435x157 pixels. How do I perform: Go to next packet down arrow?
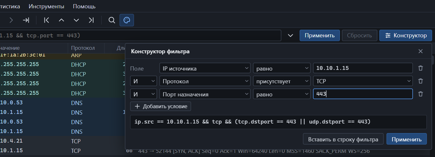[76, 20]
